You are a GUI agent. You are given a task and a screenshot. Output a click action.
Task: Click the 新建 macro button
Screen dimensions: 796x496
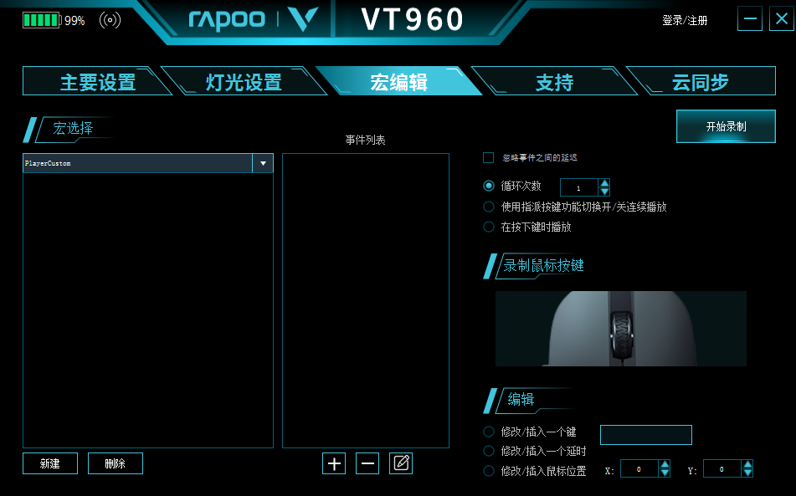[50, 463]
